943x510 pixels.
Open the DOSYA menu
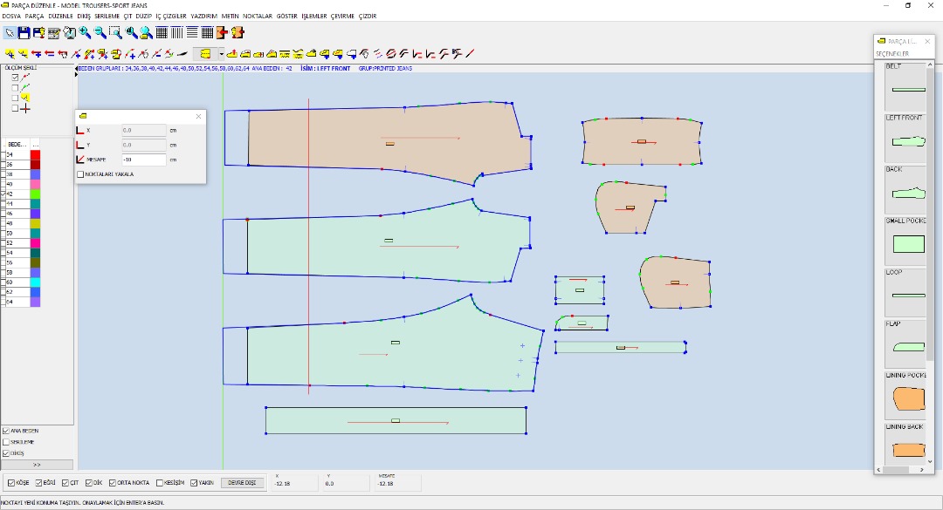[11, 16]
